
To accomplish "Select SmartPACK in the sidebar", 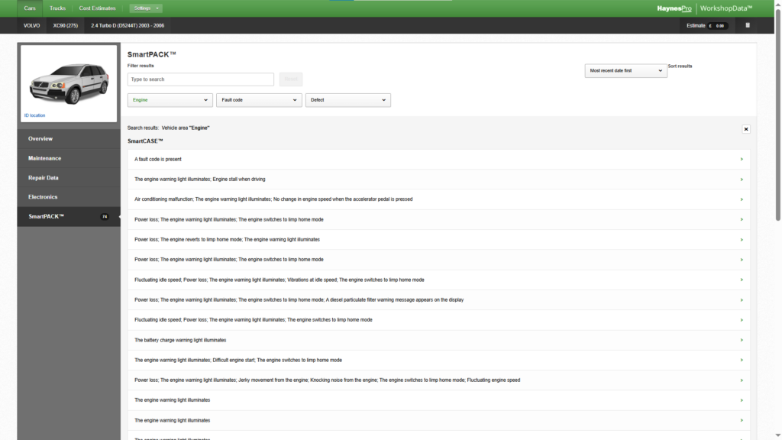I will click(69, 216).
